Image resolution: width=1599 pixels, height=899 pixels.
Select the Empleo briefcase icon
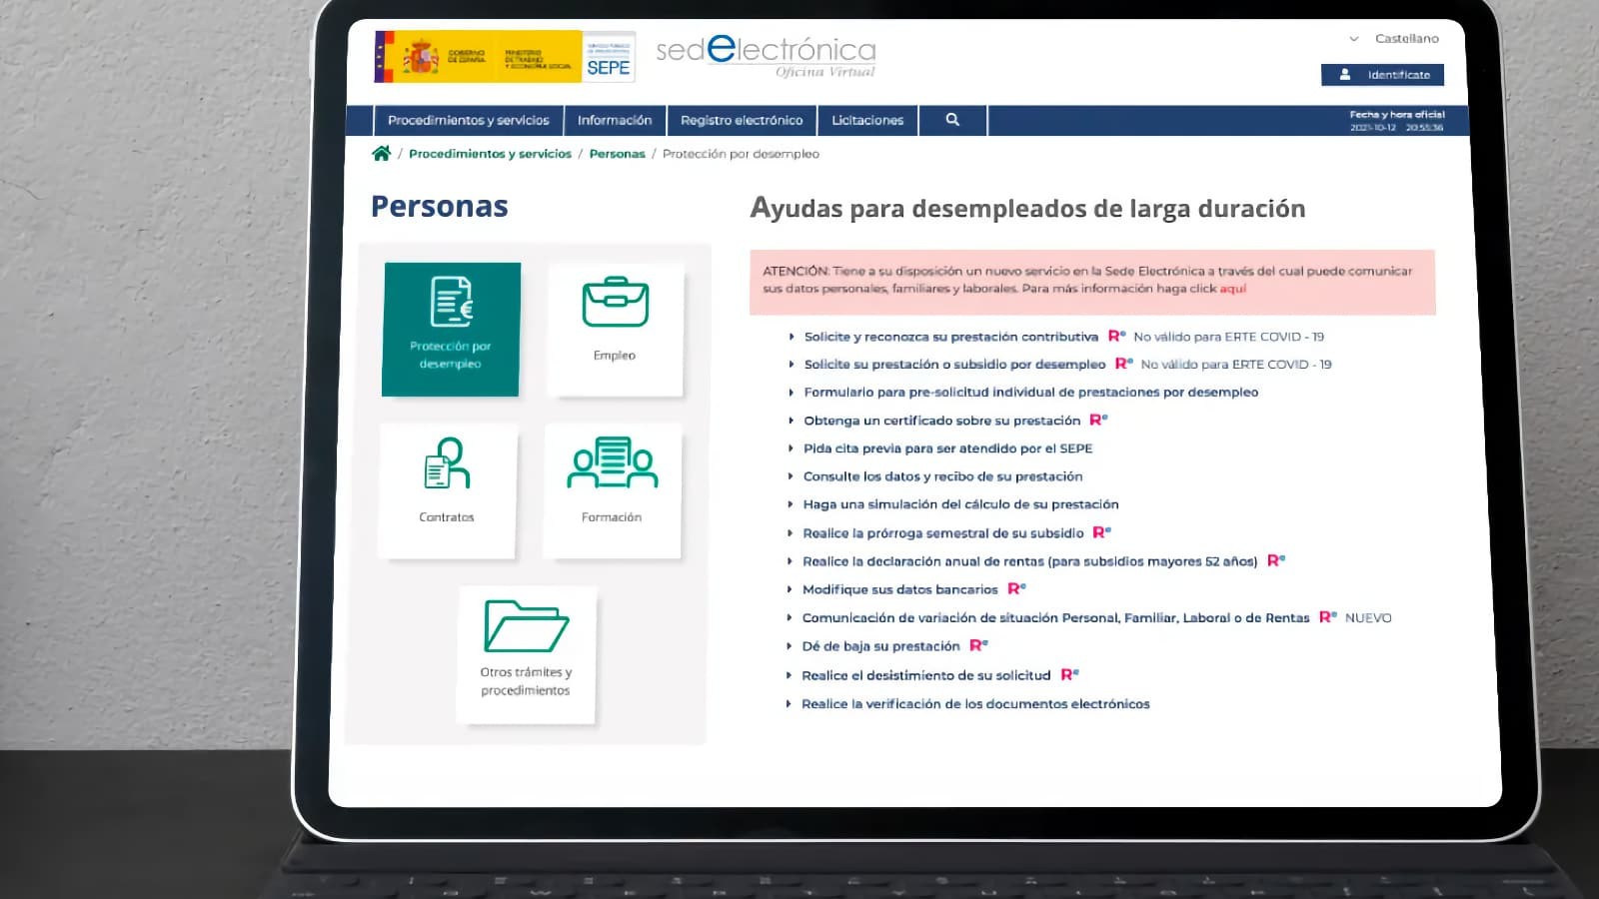(x=615, y=303)
